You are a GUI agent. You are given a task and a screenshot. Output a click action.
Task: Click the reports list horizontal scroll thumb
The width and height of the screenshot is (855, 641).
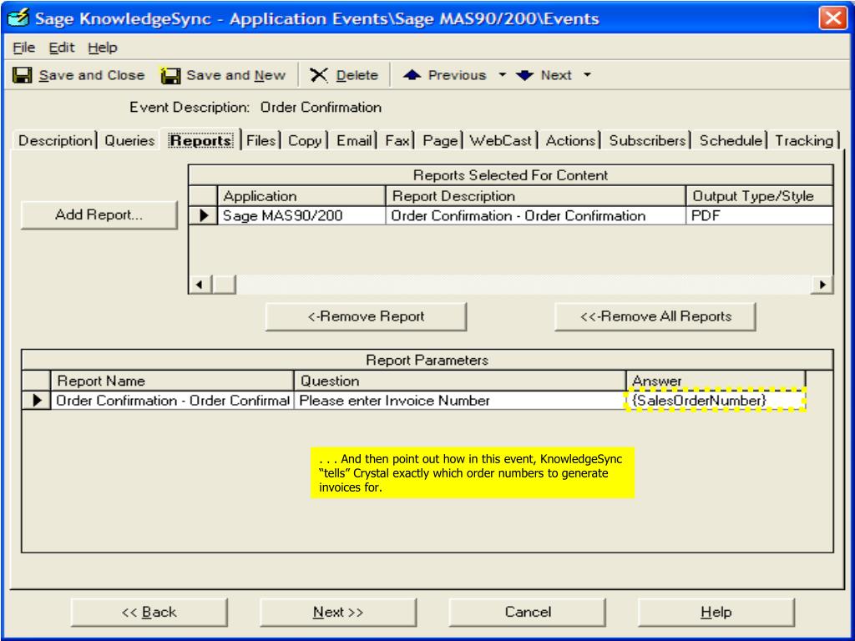tap(224, 284)
